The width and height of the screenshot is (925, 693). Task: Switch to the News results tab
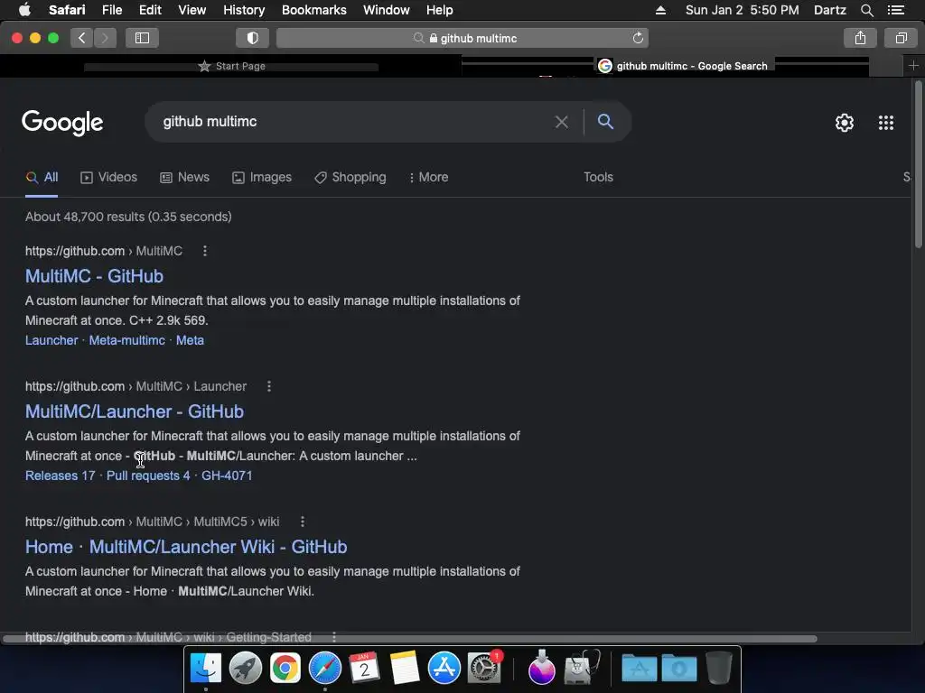point(184,178)
